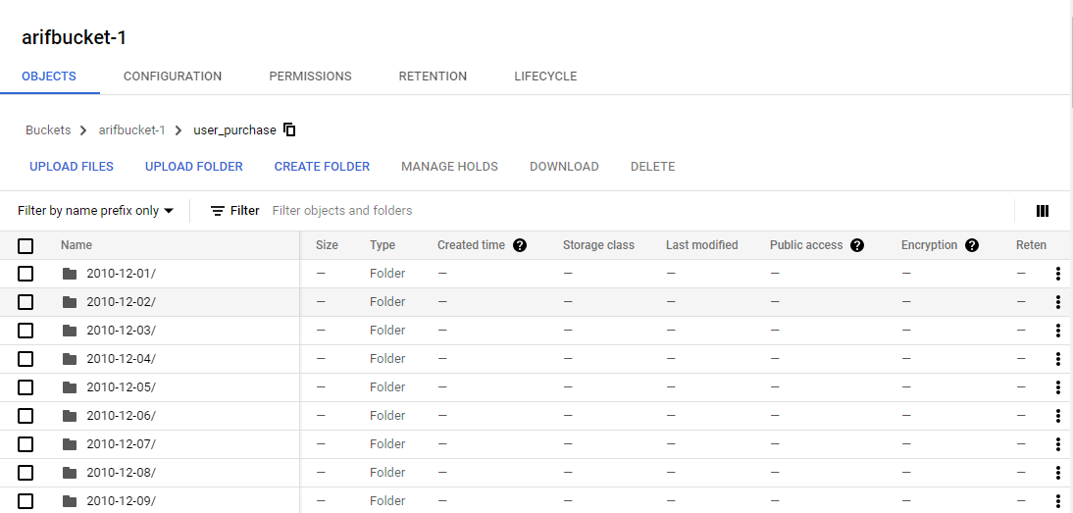This screenshot has height=513, width=1073.
Task: Stay on the OBJECTS tab
Action: (x=49, y=76)
